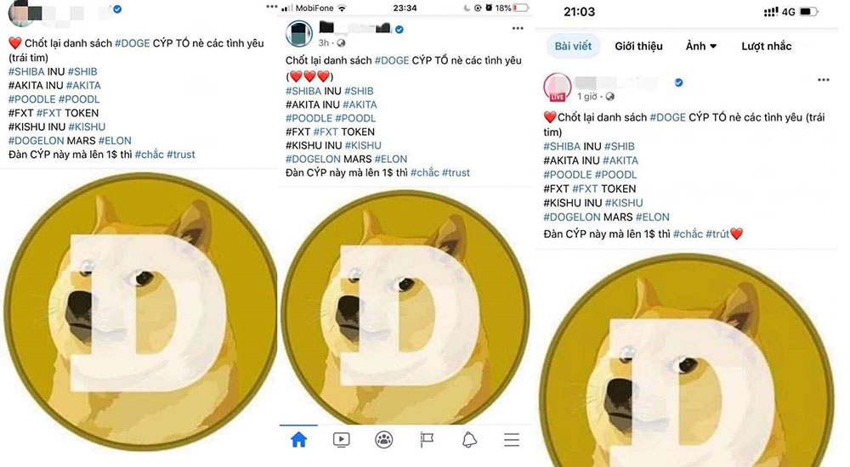Tap the Home icon in bottom navigation

pos(298,439)
